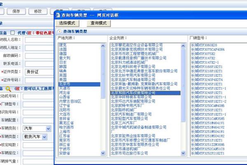
Task: Click up arrow of 产地列表 scrollbar
Action: point(103,46)
